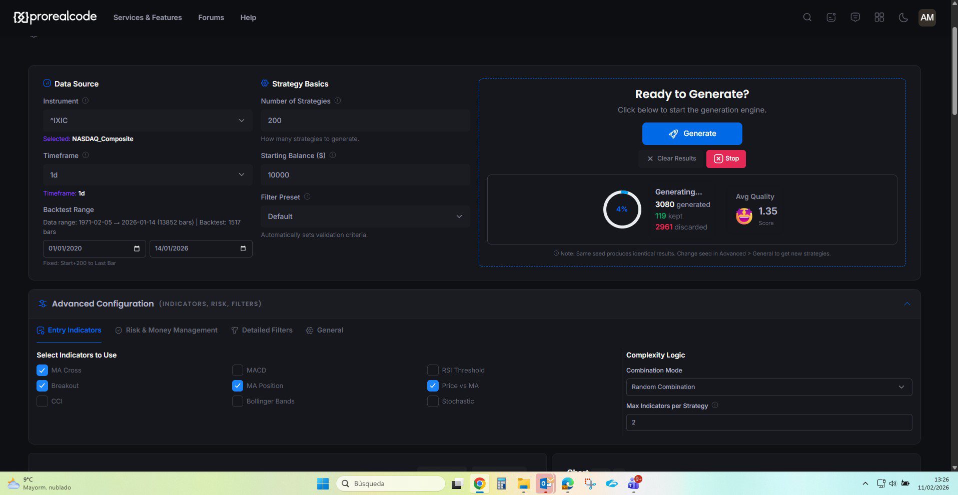Open the messages chat bubble icon
Viewport: 958px width, 495px height.
click(855, 17)
